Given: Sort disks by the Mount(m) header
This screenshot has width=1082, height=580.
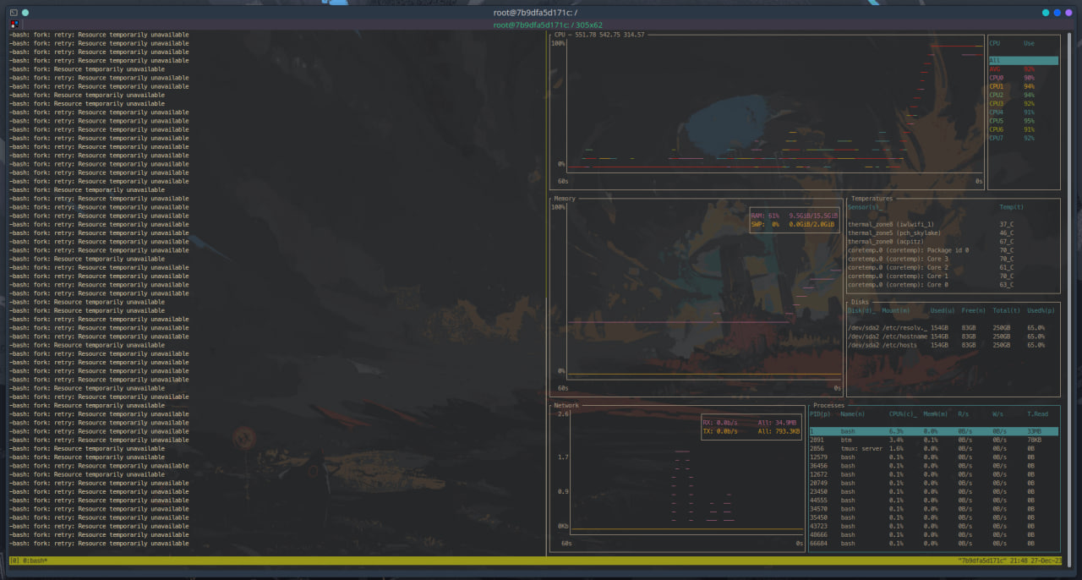Looking at the screenshot, I should tap(898, 310).
